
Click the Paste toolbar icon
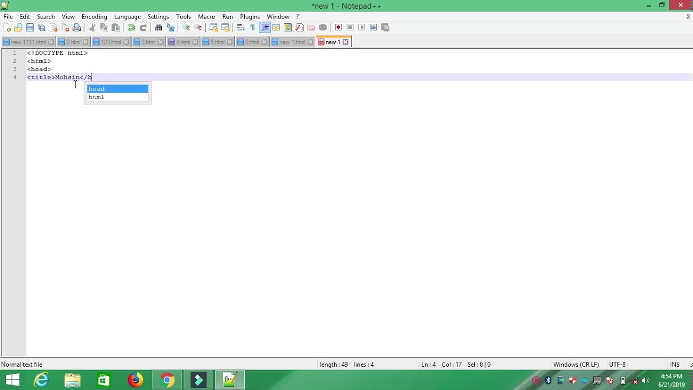(x=116, y=28)
